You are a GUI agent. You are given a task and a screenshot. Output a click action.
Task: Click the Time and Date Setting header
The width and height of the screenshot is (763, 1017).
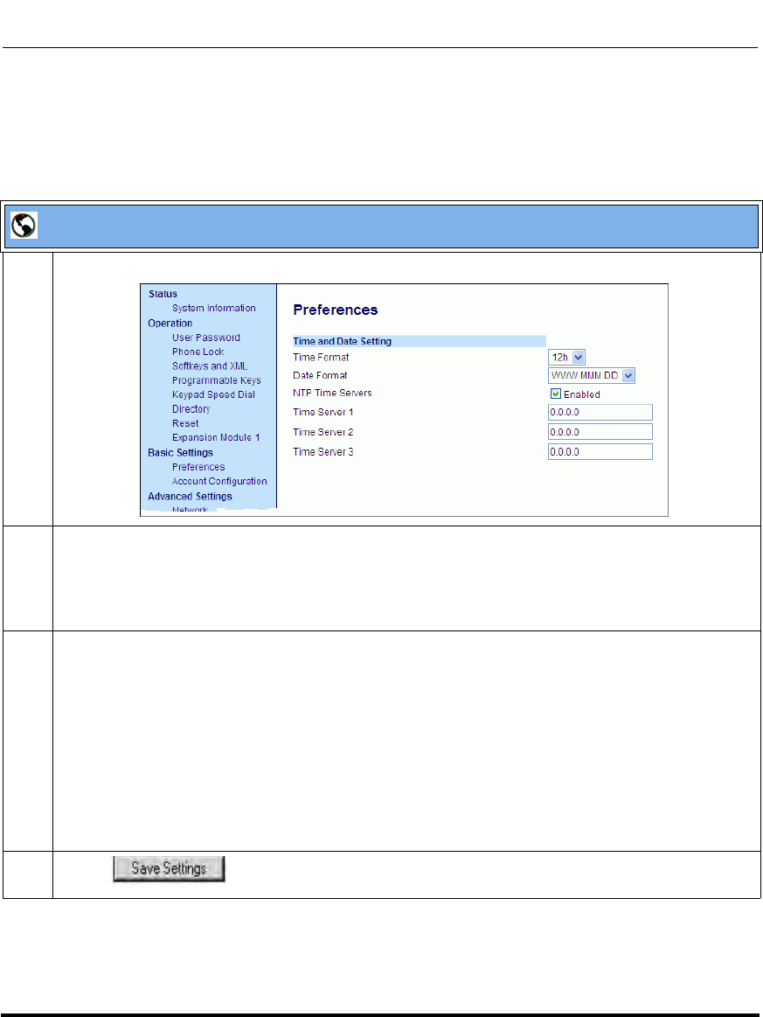pyautogui.click(x=420, y=341)
